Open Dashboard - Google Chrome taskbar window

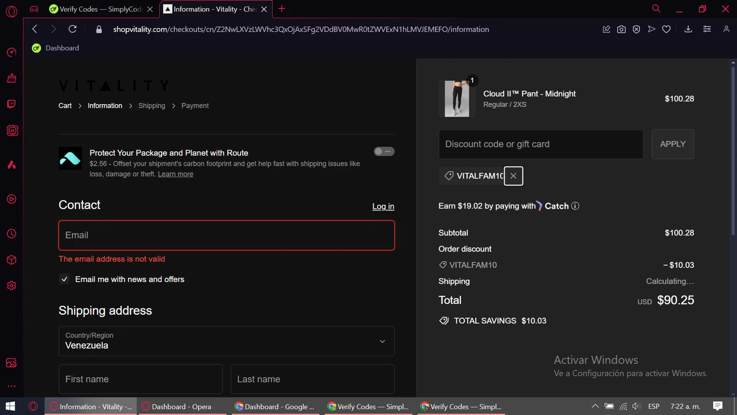point(276,407)
